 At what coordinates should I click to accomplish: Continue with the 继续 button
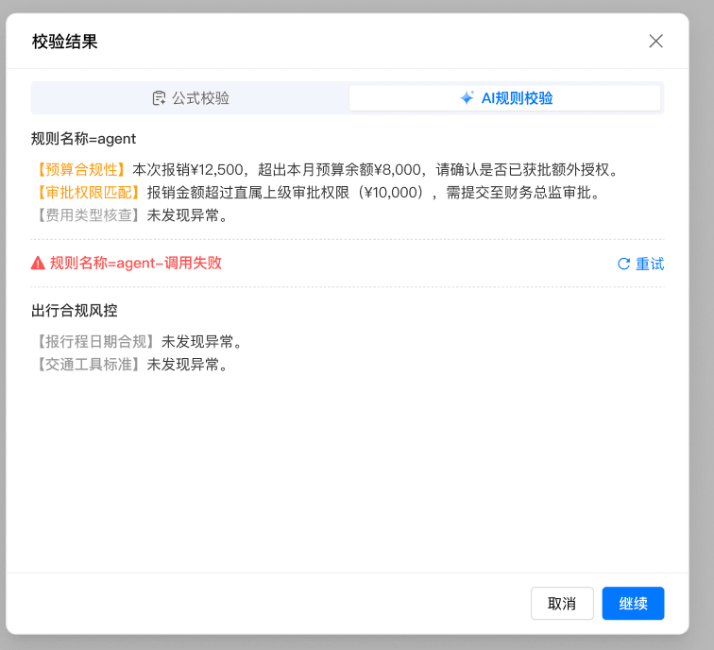click(633, 603)
